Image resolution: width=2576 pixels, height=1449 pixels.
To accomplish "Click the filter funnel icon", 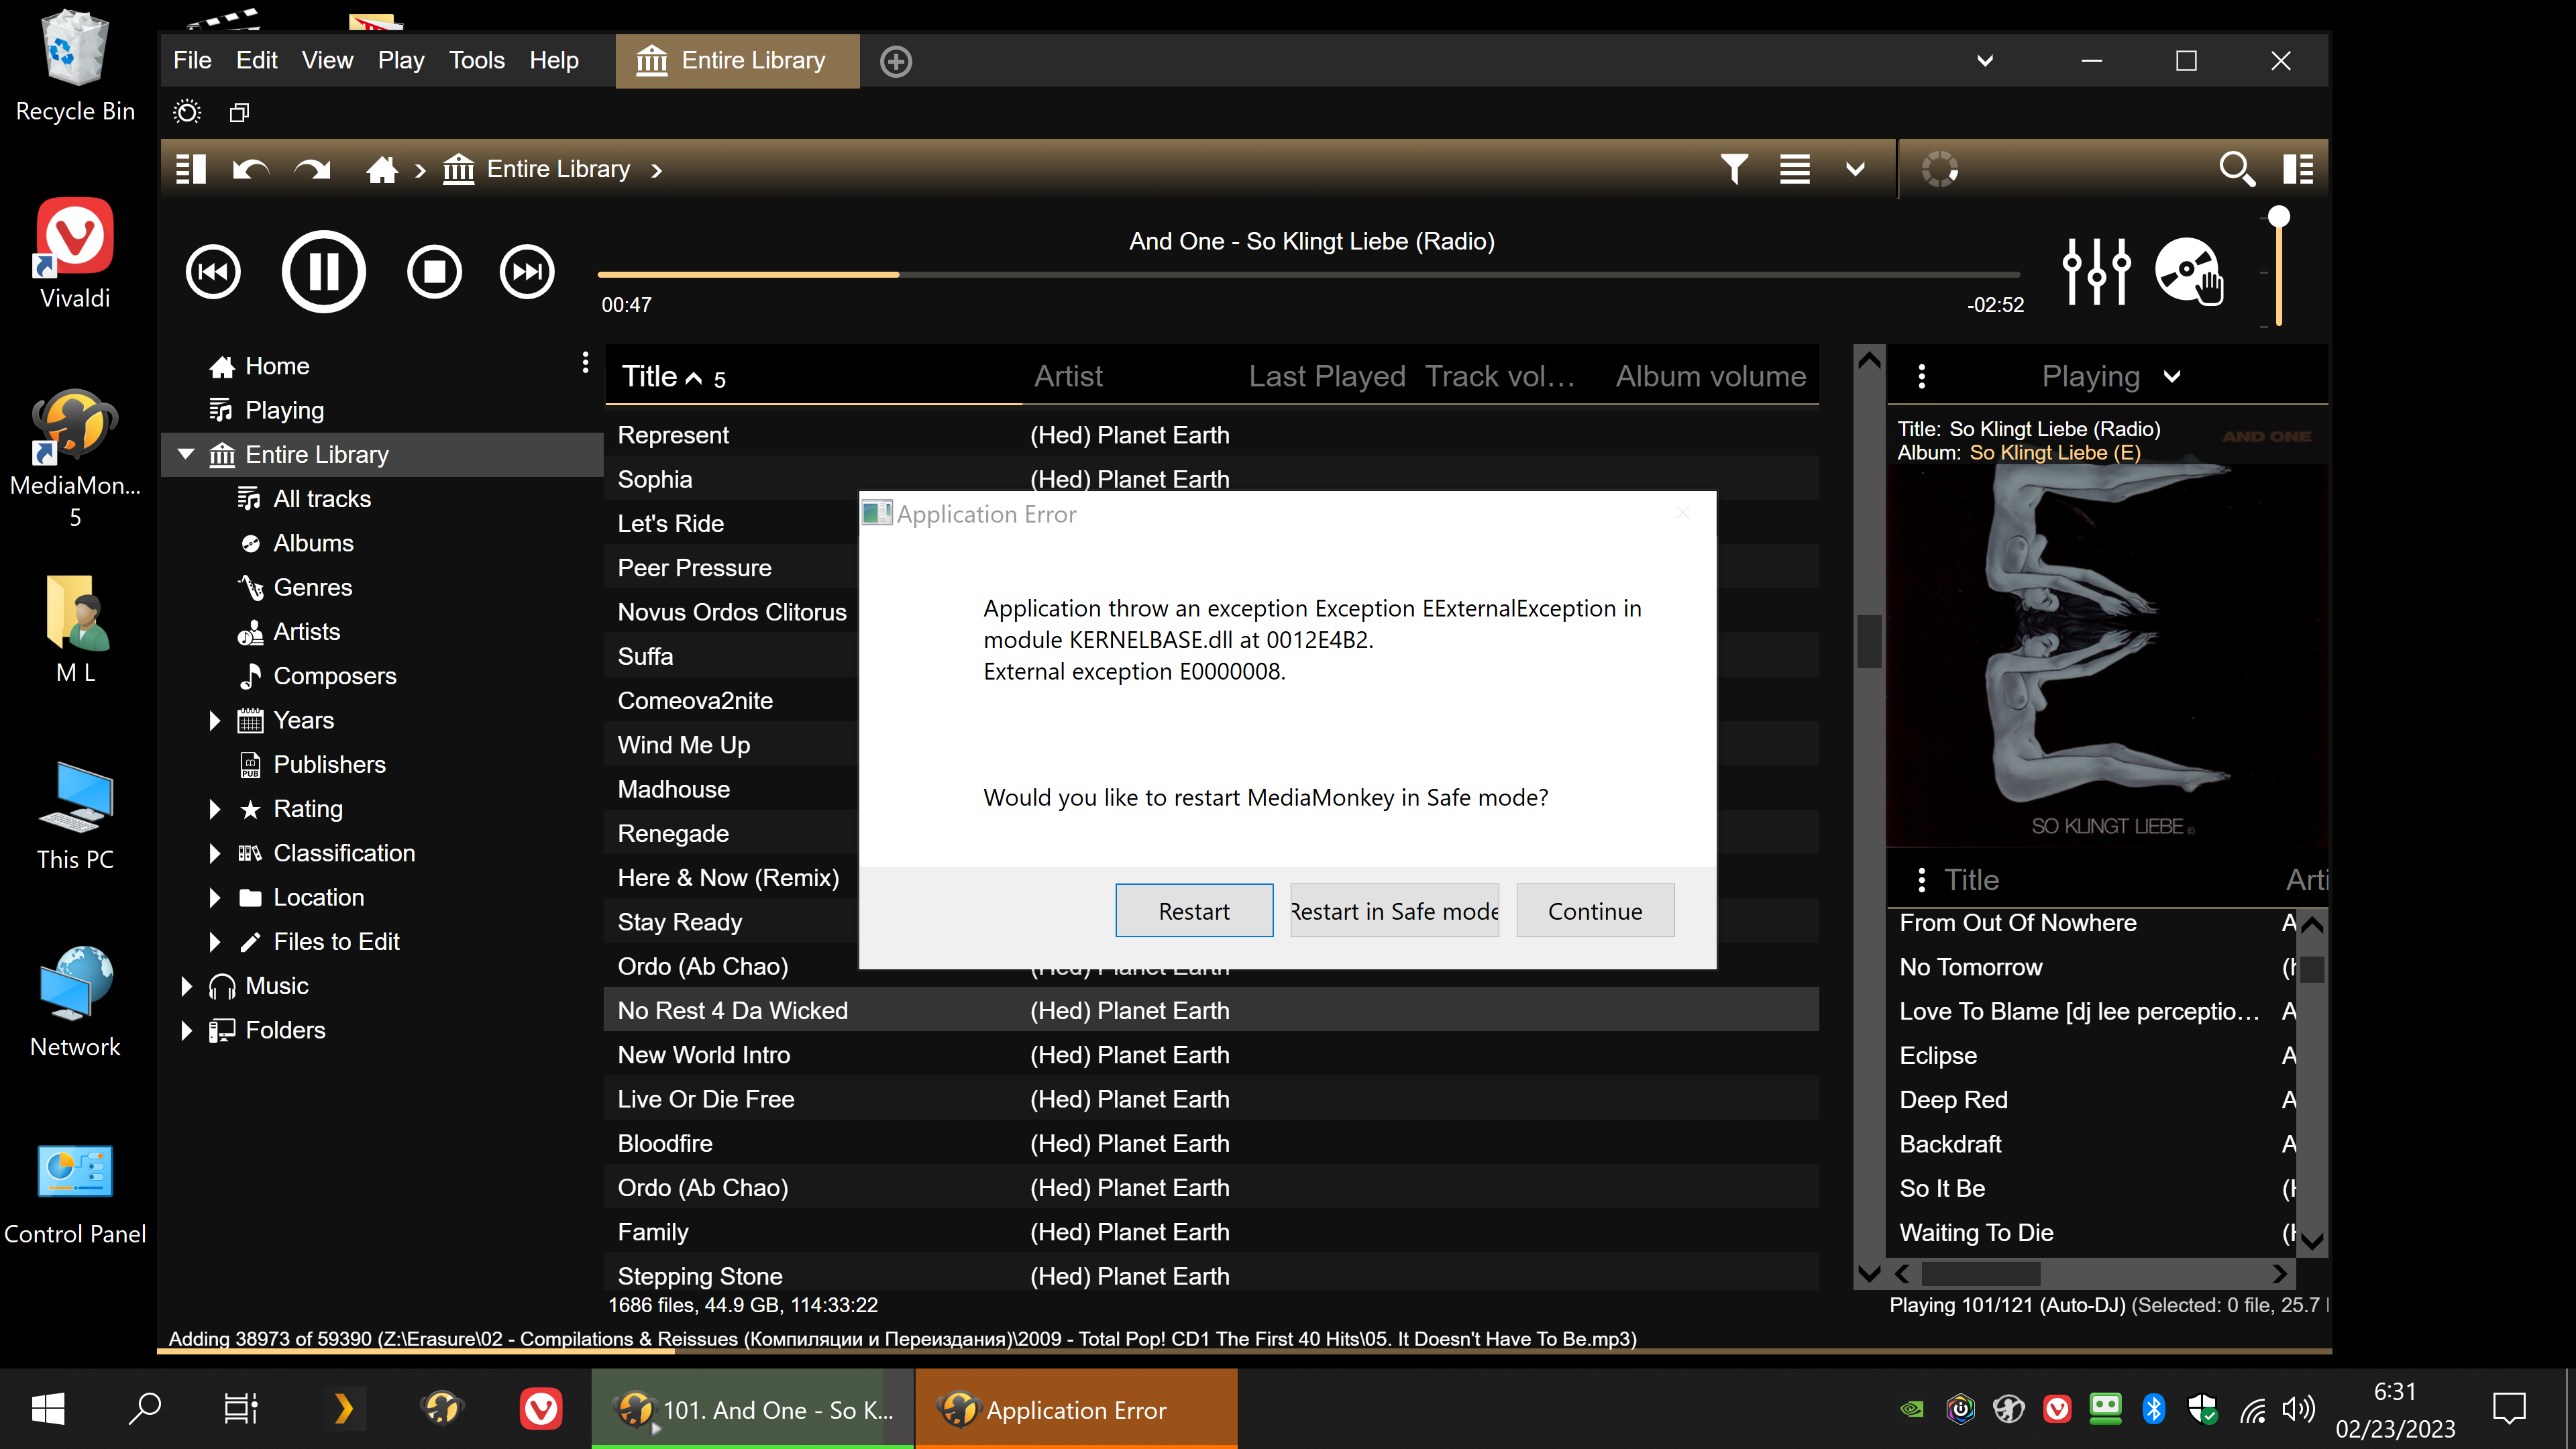I will pyautogui.click(x=1734, y=169).
